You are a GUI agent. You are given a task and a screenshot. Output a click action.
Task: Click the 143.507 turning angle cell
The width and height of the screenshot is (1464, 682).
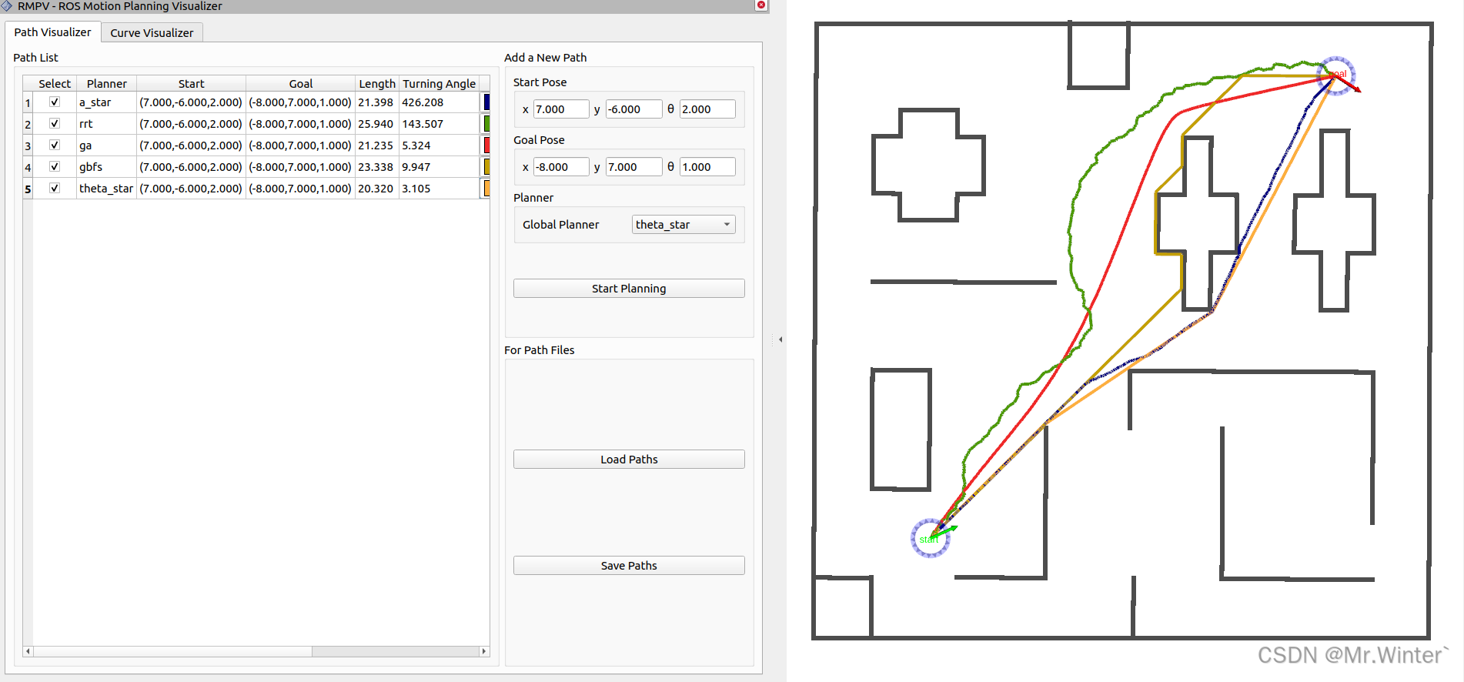click(439, 123)
